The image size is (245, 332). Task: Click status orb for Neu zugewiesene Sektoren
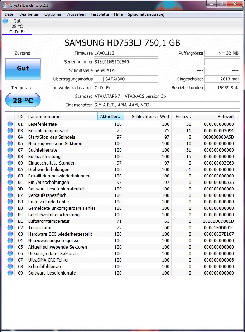10,144
